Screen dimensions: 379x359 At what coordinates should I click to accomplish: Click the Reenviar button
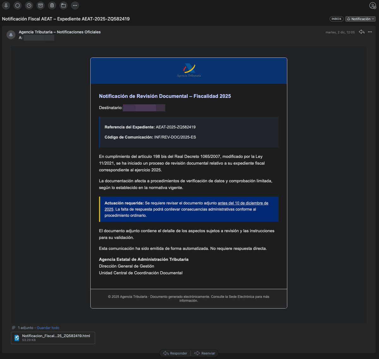[x=205, y=353]
